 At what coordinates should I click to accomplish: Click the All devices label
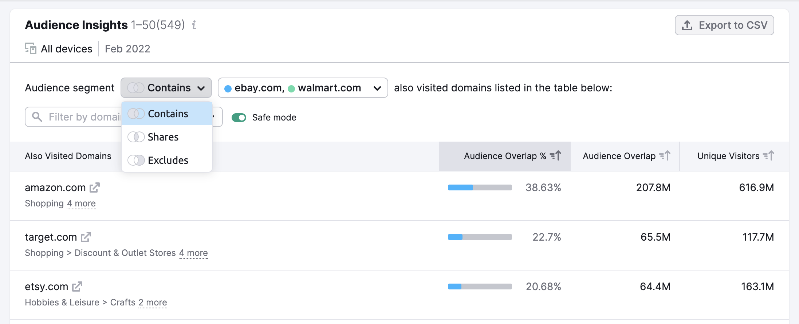(x=67, y=49)
